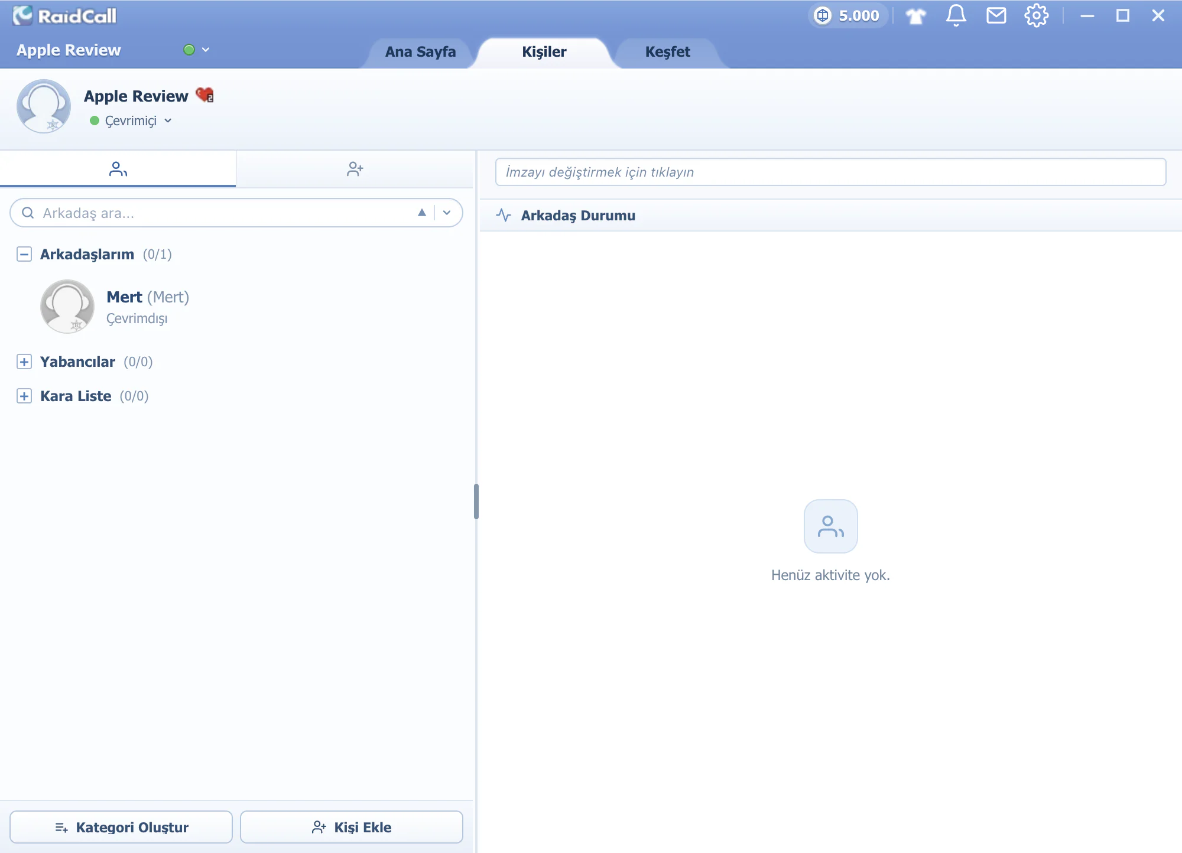Switch to the friends list tab icon
The image size is (1182, 853).
pos(118,170)
